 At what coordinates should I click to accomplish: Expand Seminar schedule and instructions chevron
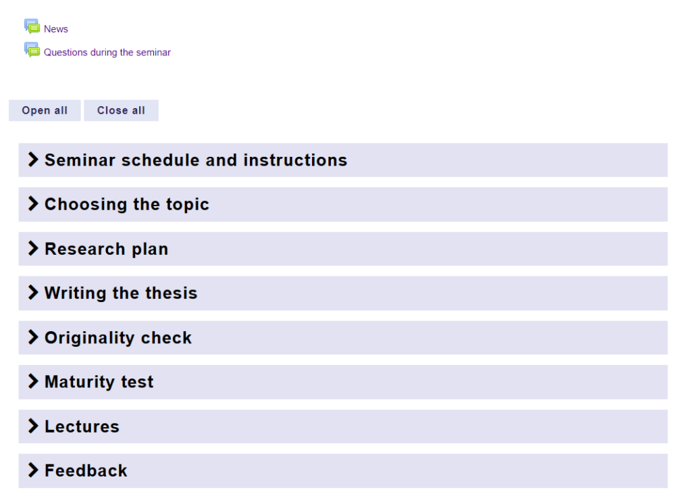click(x=32, y=160)
